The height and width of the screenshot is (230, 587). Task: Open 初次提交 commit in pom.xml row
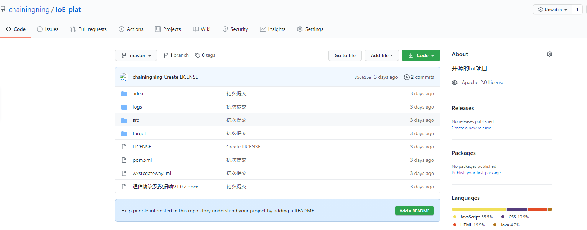pyautogui.click(x=236, y=160)
